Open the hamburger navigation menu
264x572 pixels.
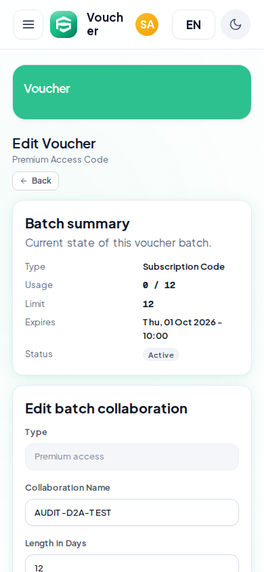[x=28, y=24]
